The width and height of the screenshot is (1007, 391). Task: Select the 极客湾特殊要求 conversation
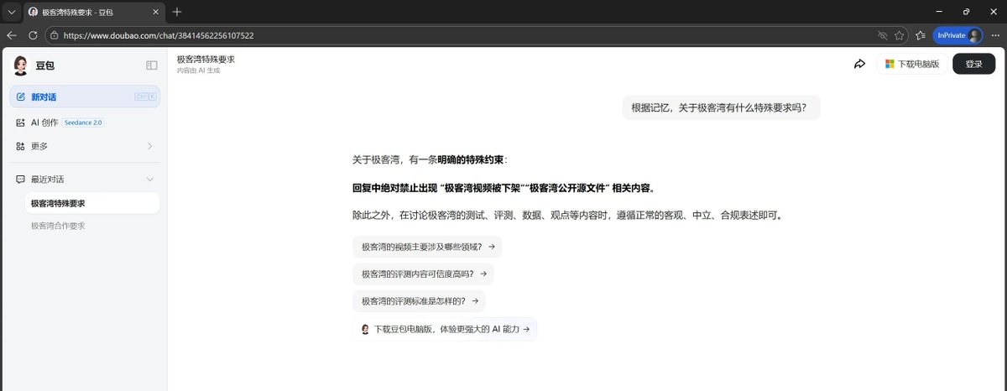[91, 203]
